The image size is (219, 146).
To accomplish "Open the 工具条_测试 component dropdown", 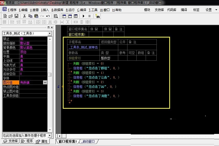I will 50,33.
